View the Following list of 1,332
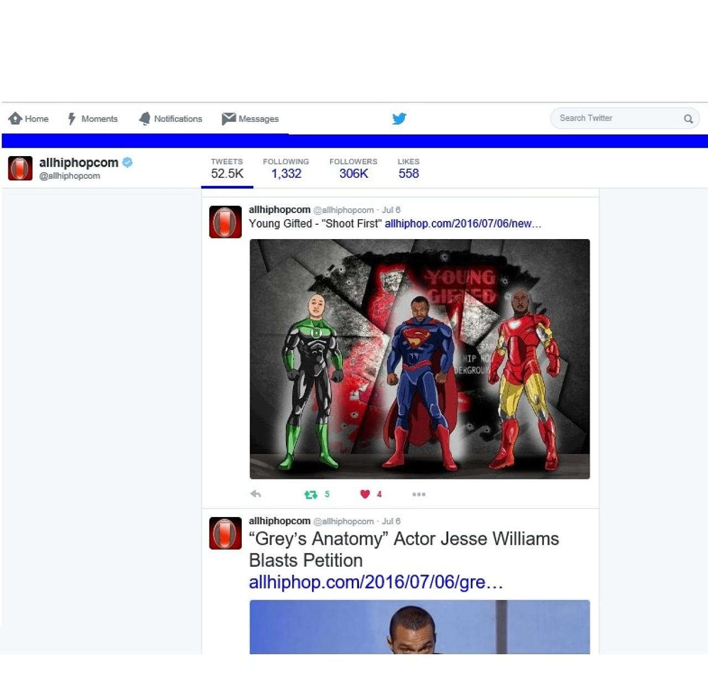 pos(286,168)
